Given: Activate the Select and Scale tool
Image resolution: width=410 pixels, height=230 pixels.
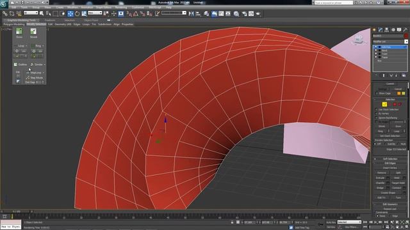Looking at the screenshot, I should click(84, 13).
